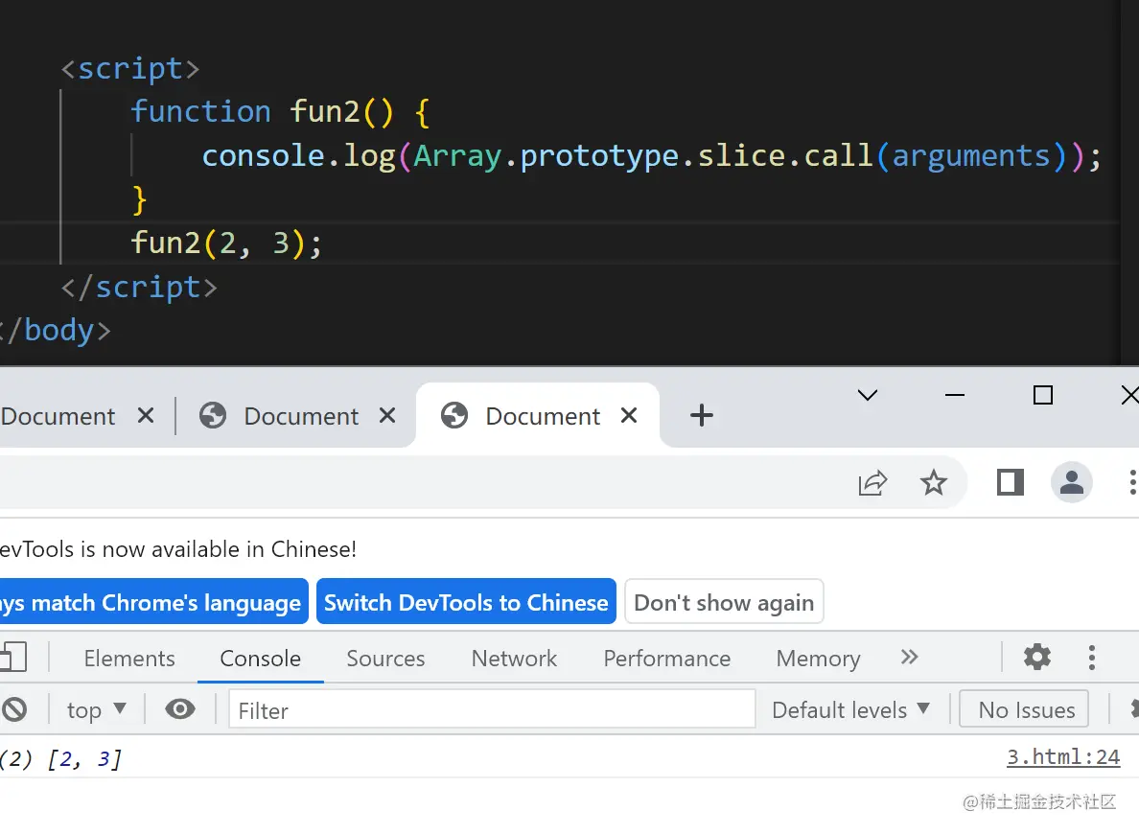Toggle the device toolbar icon
Image resolution: width=1139 pixels, height=834 pixels.
pyautogui.click(x=12, y=658)
